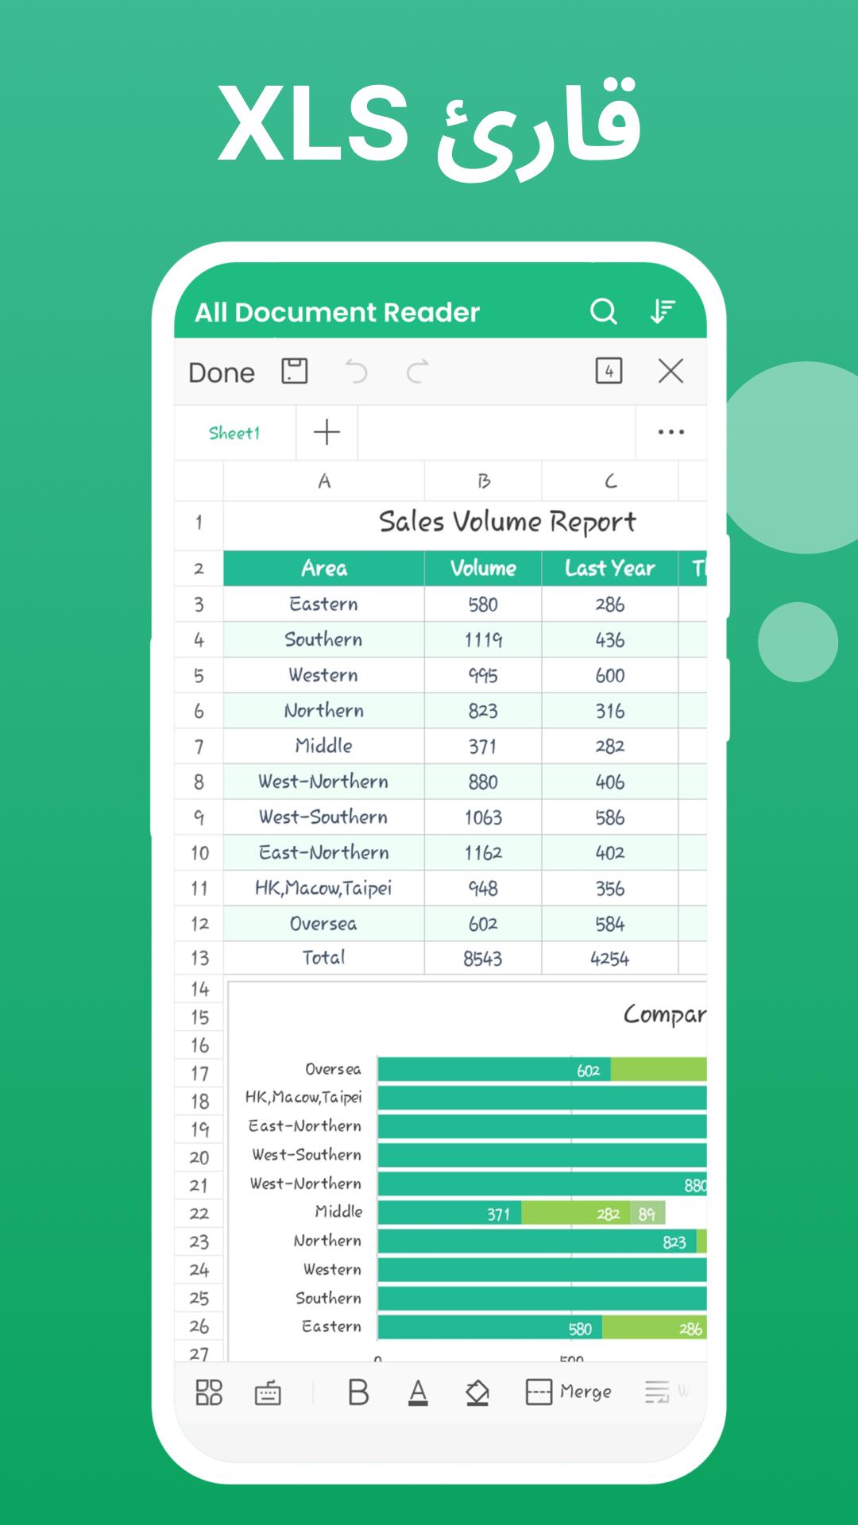Open the font color tool
This screenshot has height=1525, width=858.
pyautogui.click(x=418, y=1392)
